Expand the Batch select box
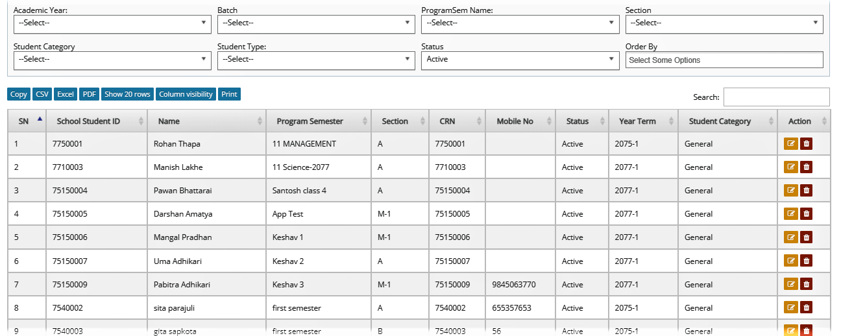 coord(316,23)
